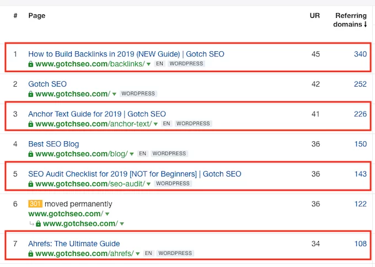Open redirect target www.gotchseo.com/ in row 6
Image resolution: width=375 pixels, height=267 pixels.
pos(81,223)
